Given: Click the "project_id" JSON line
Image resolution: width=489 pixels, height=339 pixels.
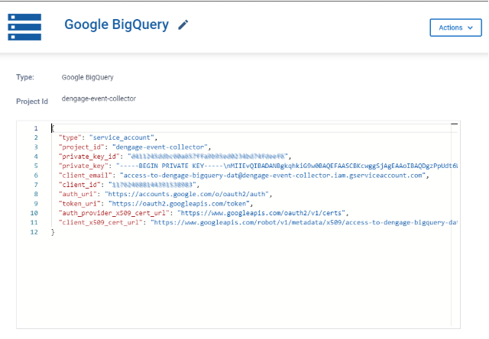Looking at the screenshot, I should 134,147.
